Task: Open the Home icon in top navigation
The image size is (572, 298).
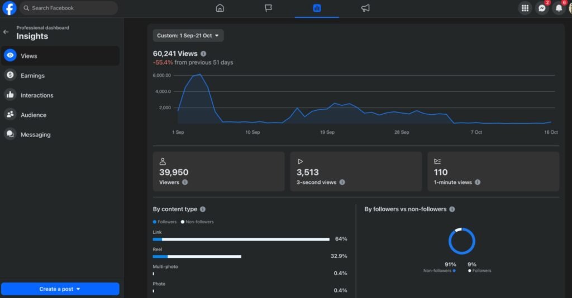Action: click(x=220, y=8)
